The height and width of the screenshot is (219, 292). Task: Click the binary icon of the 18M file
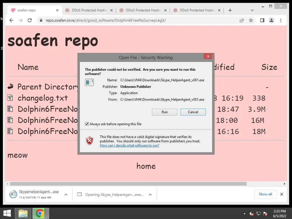click(10, 131)
